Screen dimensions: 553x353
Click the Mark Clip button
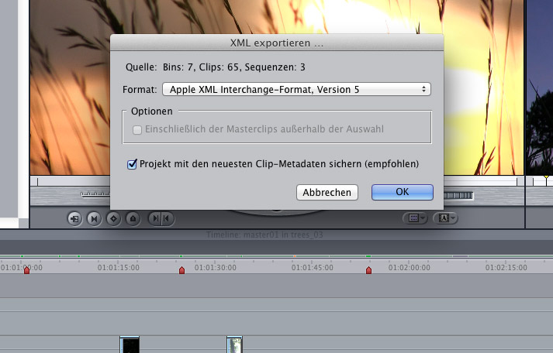(x=94, y=219)
